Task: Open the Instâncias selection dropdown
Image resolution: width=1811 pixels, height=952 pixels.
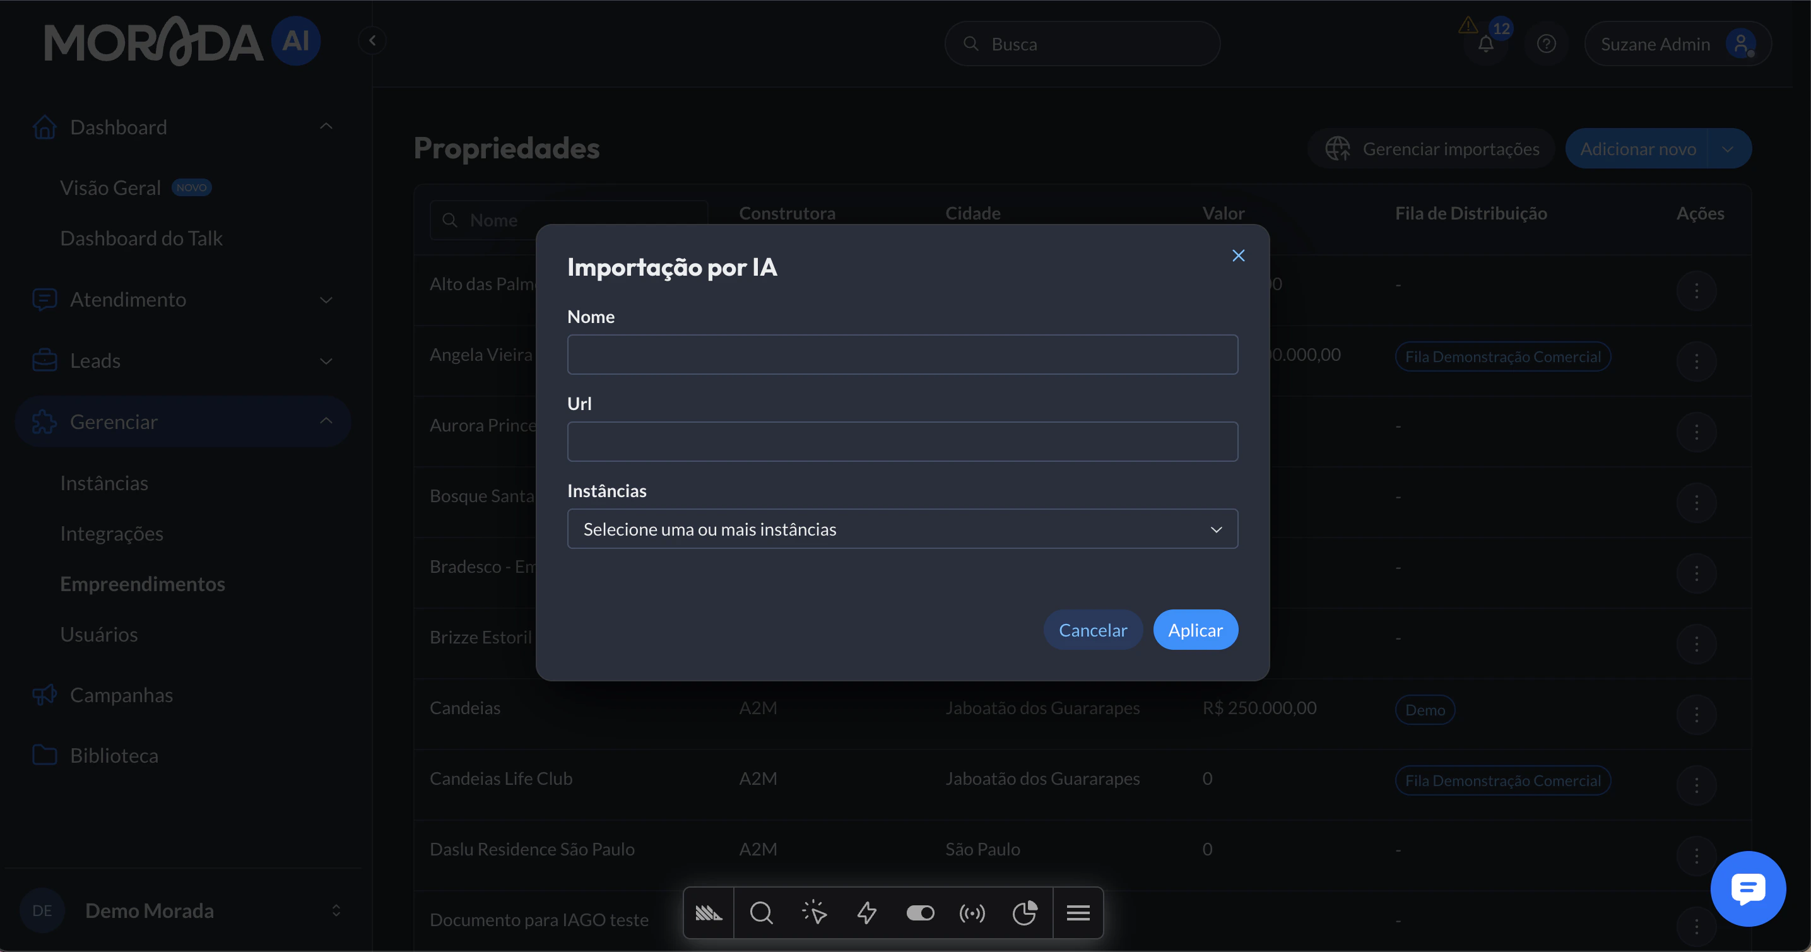Action: 902,529
